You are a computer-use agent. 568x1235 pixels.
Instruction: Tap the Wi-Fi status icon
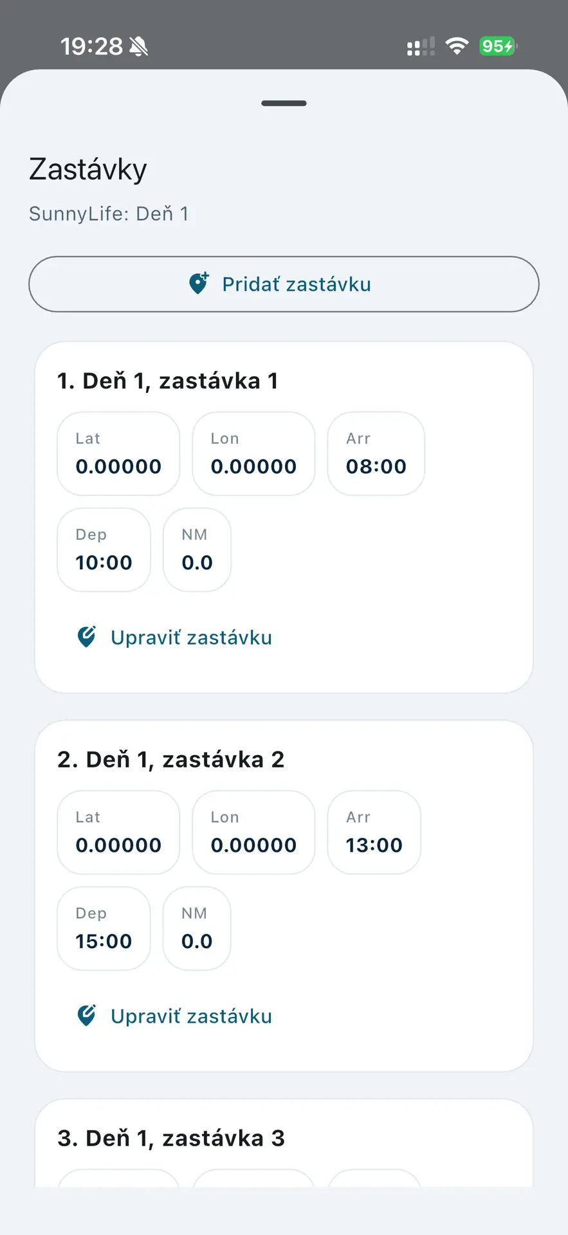pos(457,46)
